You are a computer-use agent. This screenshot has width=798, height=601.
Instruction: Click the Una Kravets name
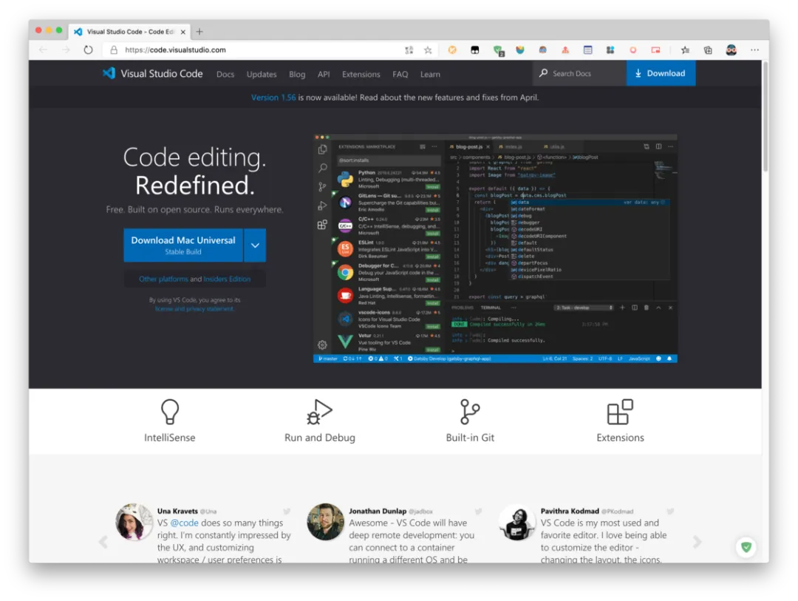[177, 511]
